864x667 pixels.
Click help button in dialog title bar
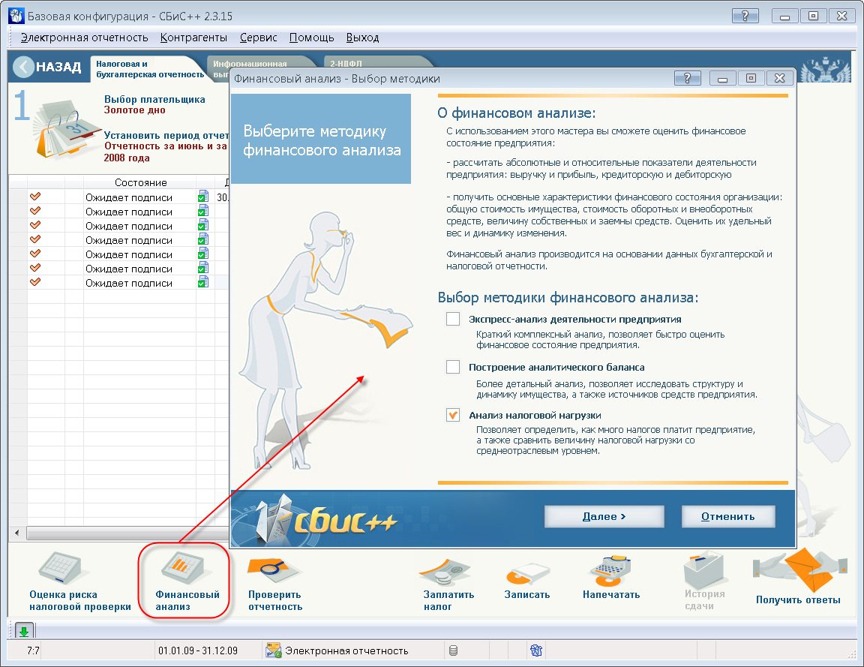[687, 78]
